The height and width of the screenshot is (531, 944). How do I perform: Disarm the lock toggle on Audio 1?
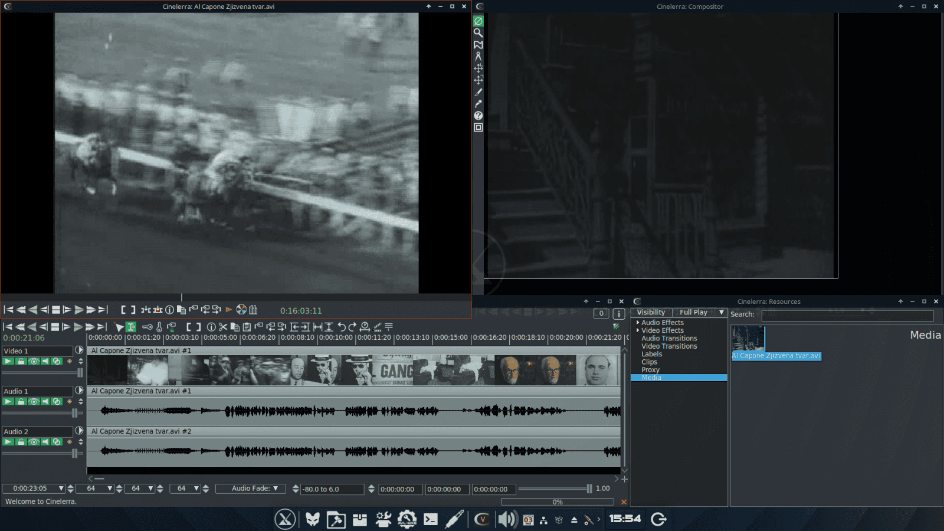(x=21, y=402)
